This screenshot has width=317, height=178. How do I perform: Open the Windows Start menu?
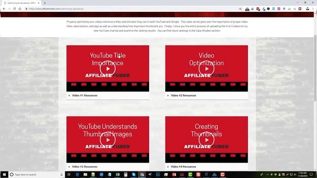[x=4, y=175]
